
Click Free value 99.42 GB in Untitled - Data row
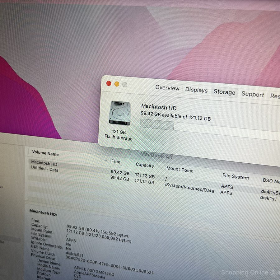coord(120,178)
